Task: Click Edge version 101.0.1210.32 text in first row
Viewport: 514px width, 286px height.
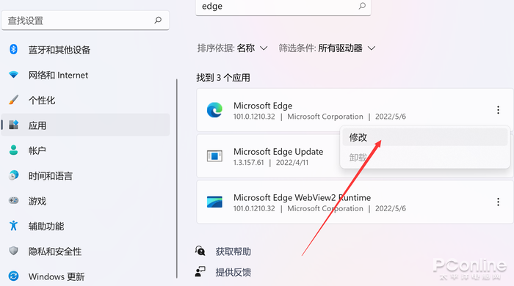Action: click(x=254, y=117)
